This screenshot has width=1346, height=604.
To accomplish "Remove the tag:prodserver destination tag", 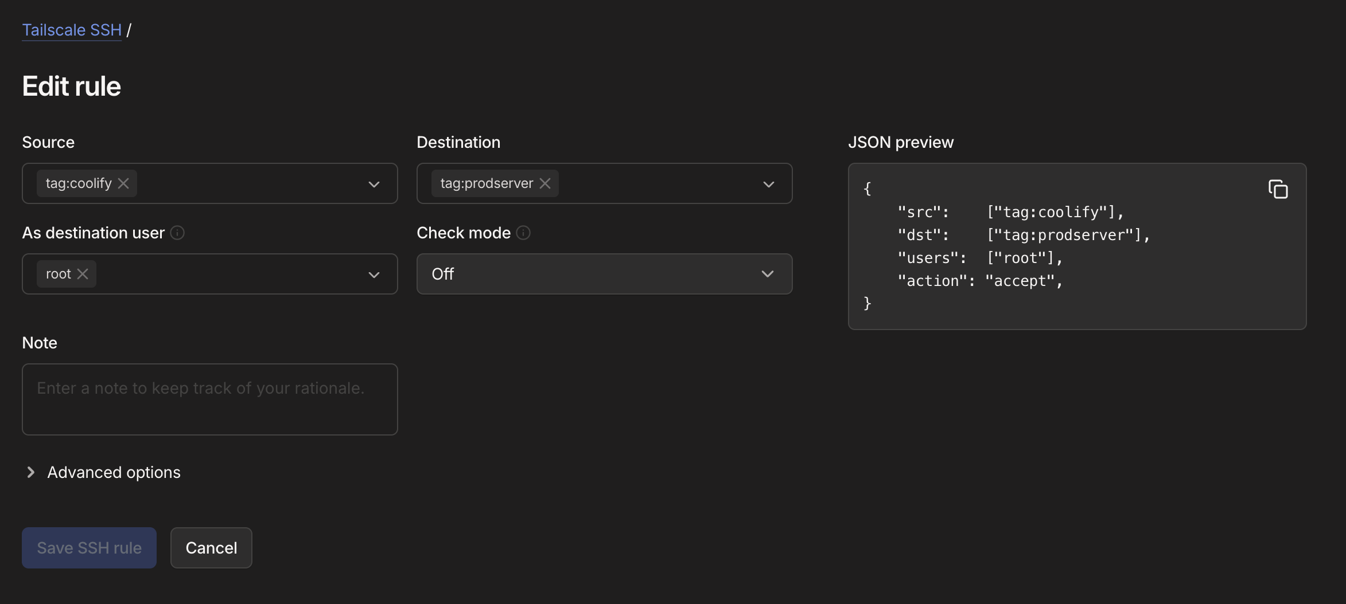I will (x=545, y=183).
